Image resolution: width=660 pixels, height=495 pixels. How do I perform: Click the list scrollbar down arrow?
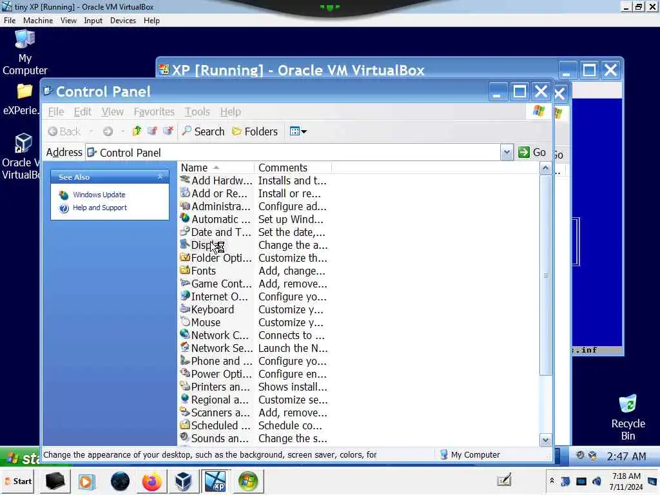pyautogui.click(x=545, y=440)
